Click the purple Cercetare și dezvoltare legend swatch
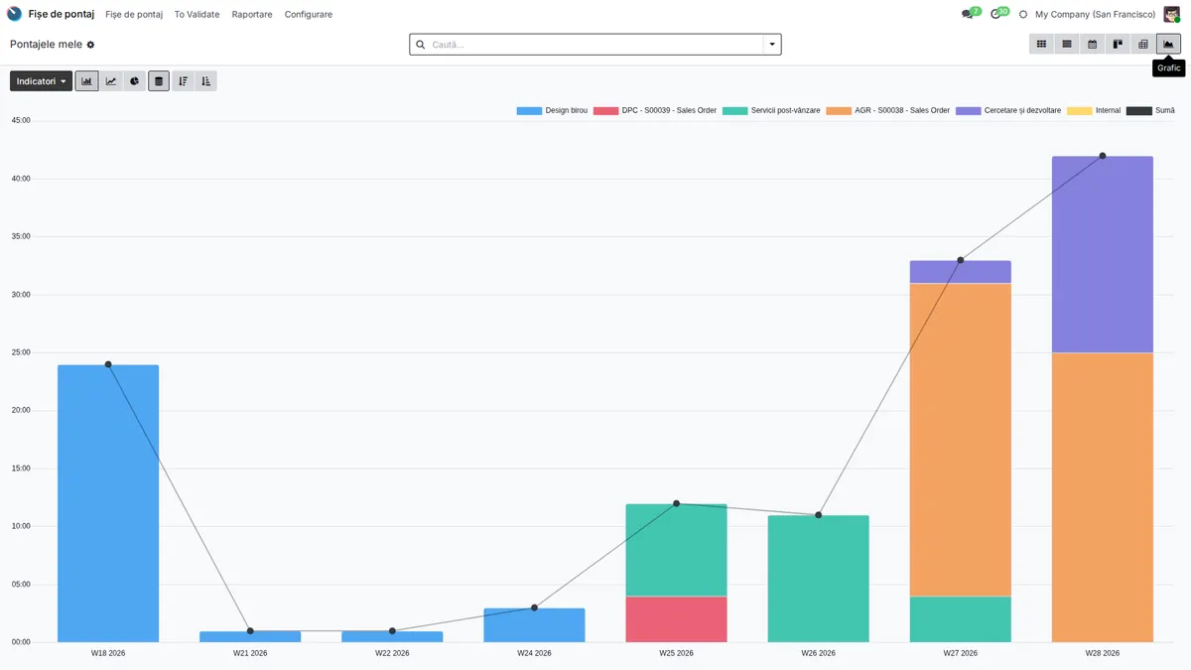The image size is (1191, 670). 969,110
